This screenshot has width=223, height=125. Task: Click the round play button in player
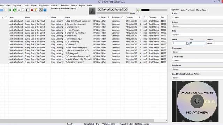(113, 9)
